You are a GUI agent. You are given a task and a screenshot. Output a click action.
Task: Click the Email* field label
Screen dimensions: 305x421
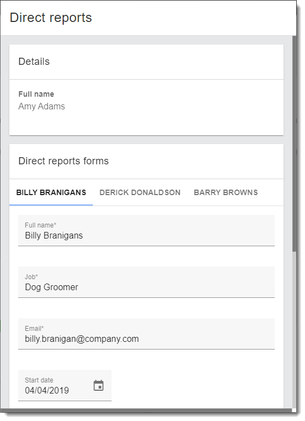click(x=35, y=328)
